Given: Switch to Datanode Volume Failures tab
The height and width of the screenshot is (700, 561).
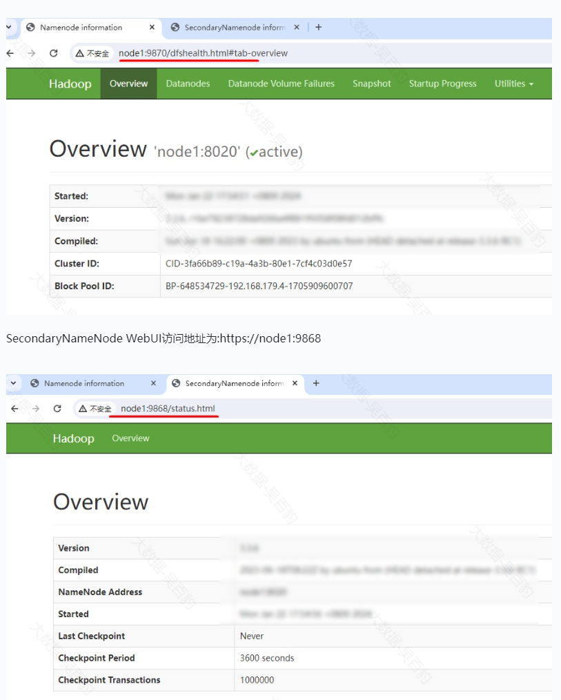Looking at the screenshot, I should [281, 84].
